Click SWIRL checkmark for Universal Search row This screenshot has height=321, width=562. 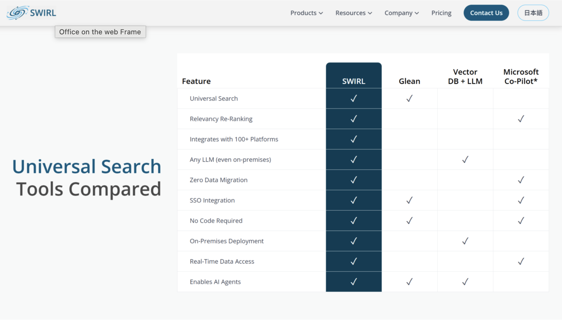point(353,99)
